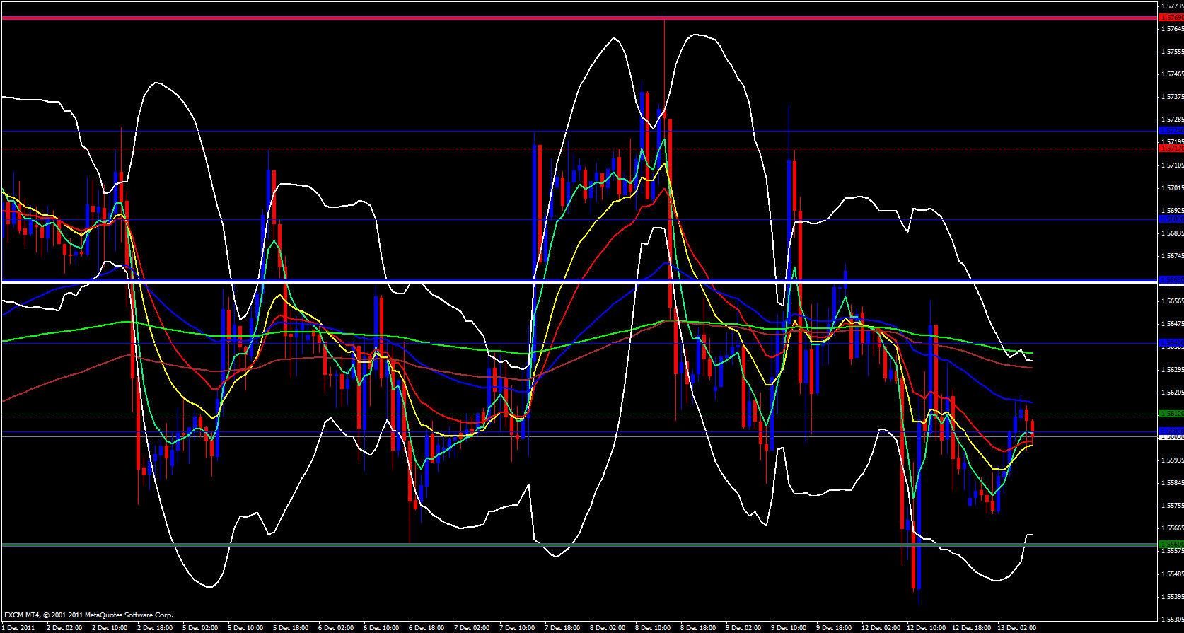The image size is (1184, 633).
Task: Select the blue 1.56890 price tag
Action: tap(1171, 219)
